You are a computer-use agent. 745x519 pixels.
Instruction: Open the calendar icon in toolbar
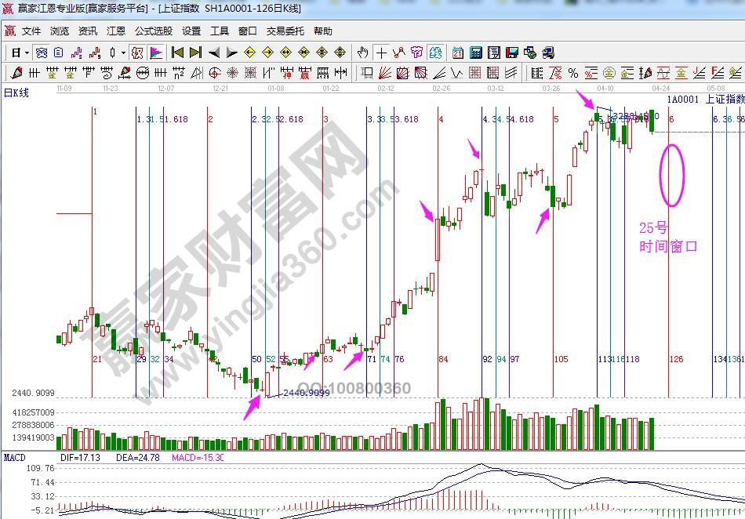pos(457,53)
